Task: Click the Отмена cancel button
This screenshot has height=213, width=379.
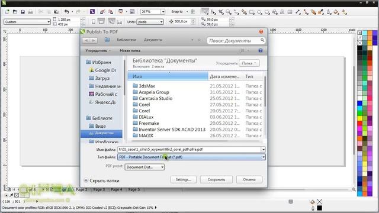Action: pos(249,179)
